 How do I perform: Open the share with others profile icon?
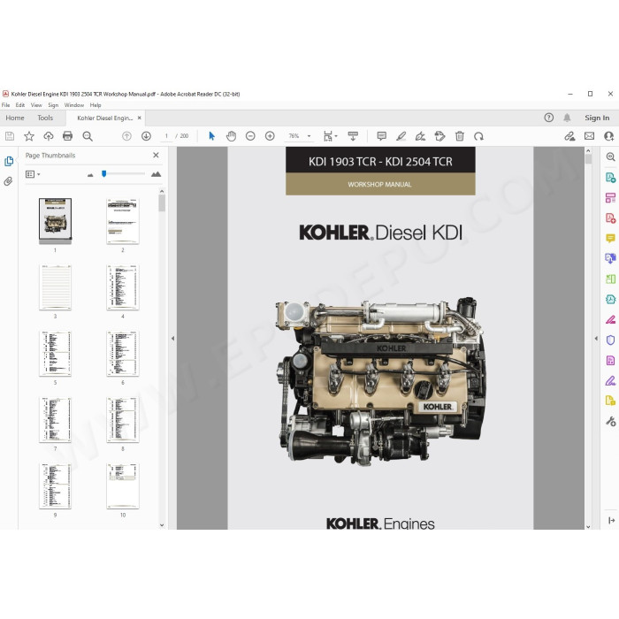(x=608, y=136)
